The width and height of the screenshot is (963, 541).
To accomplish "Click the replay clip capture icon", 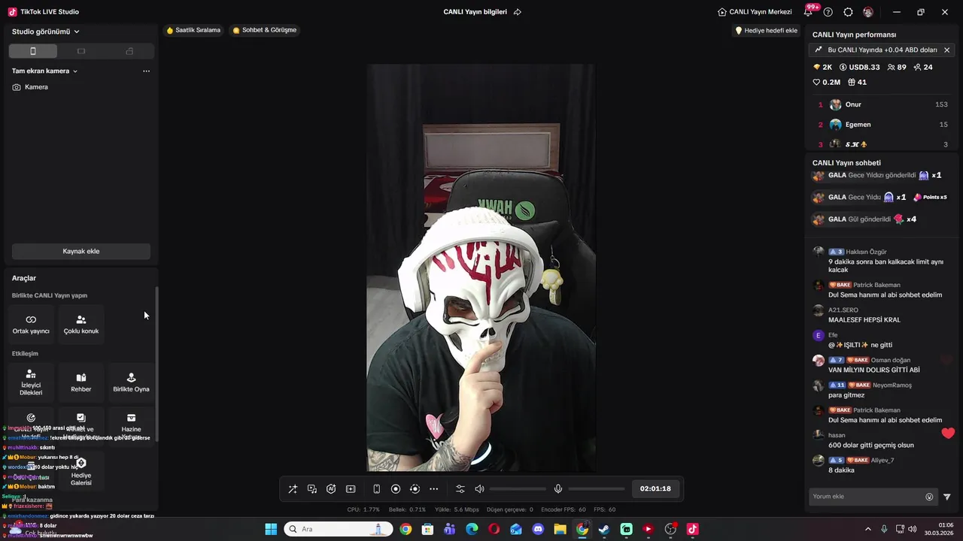I will click(415, 489).
